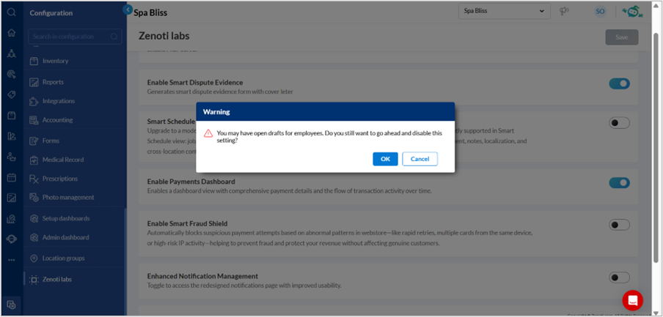Open the Spa Bliss location dropdown
Screen dimensions: 663x317
pos(504,12)
